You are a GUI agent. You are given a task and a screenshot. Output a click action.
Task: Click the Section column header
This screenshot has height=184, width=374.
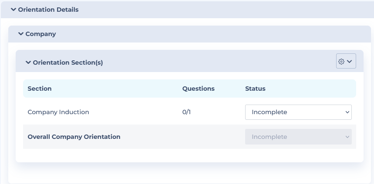click(40, 89)
